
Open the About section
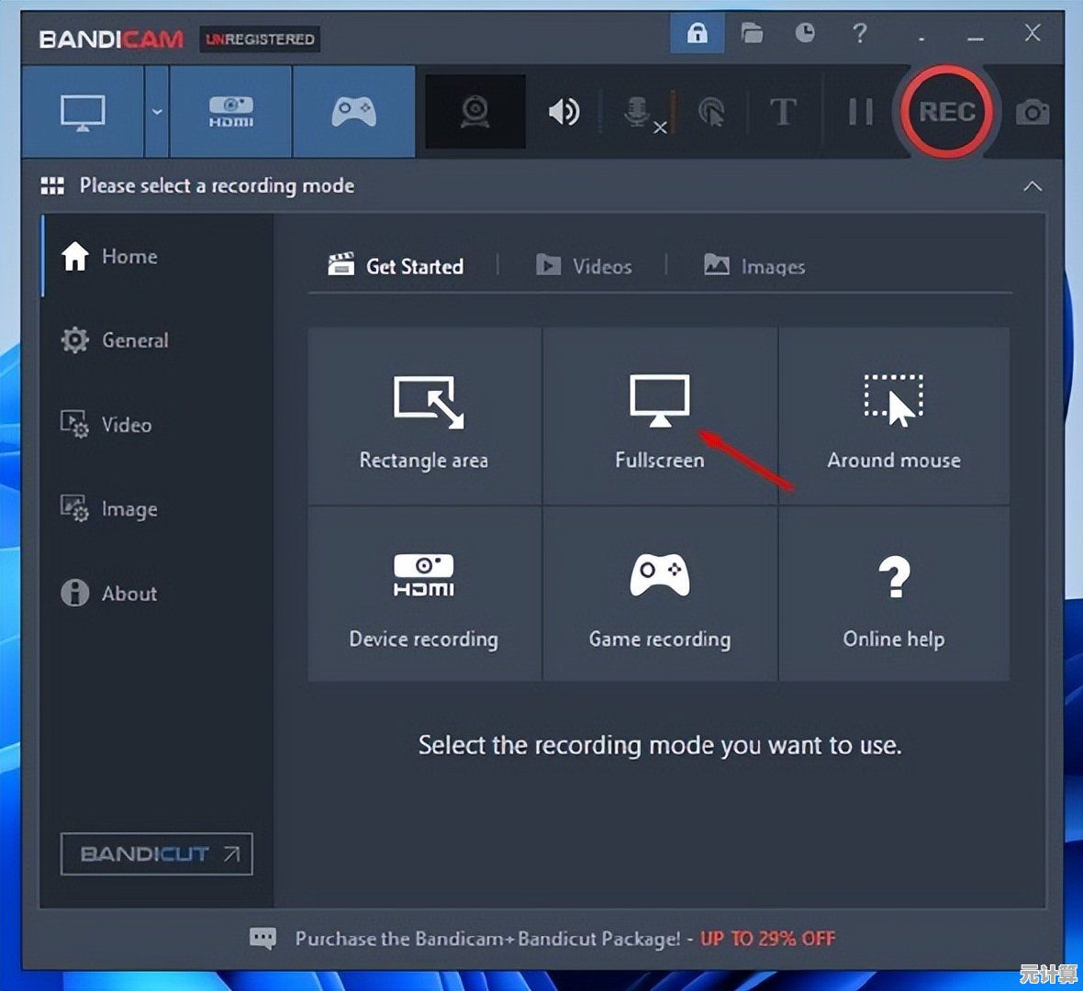(158, 593)
